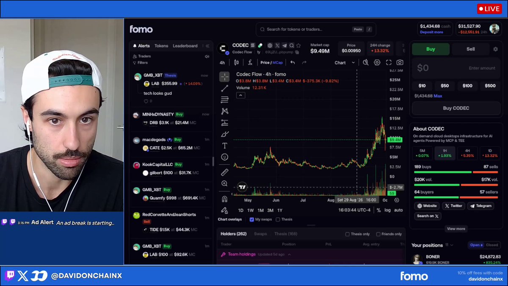Change the 4h timeframe interval

click(222, 63)
